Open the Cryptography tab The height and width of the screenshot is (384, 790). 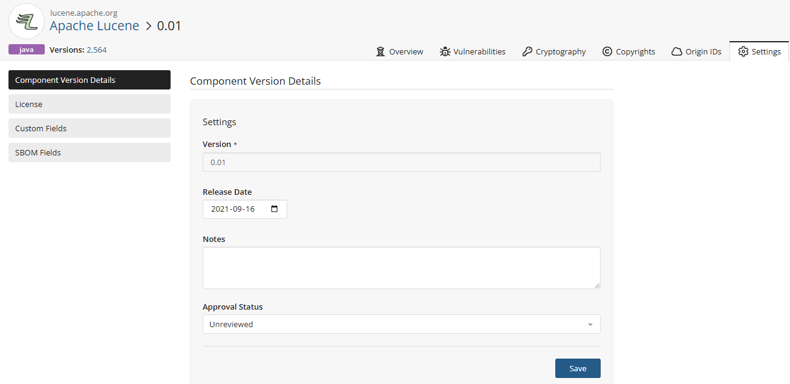[x=554, y=51]
